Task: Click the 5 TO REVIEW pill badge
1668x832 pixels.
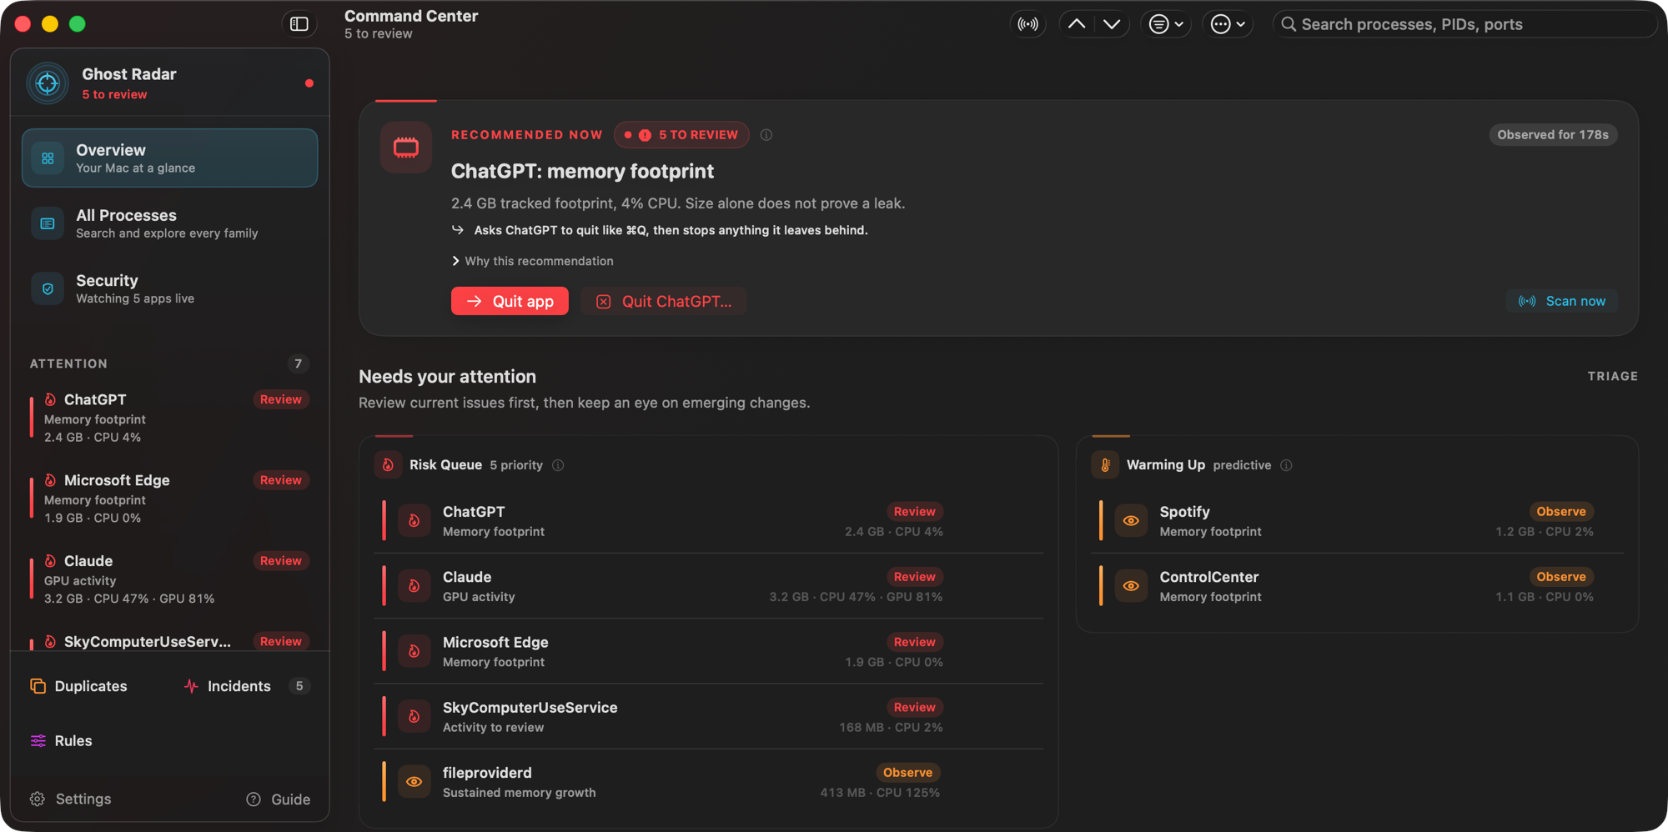Action: pyautogui.click(x=681, y=135)
